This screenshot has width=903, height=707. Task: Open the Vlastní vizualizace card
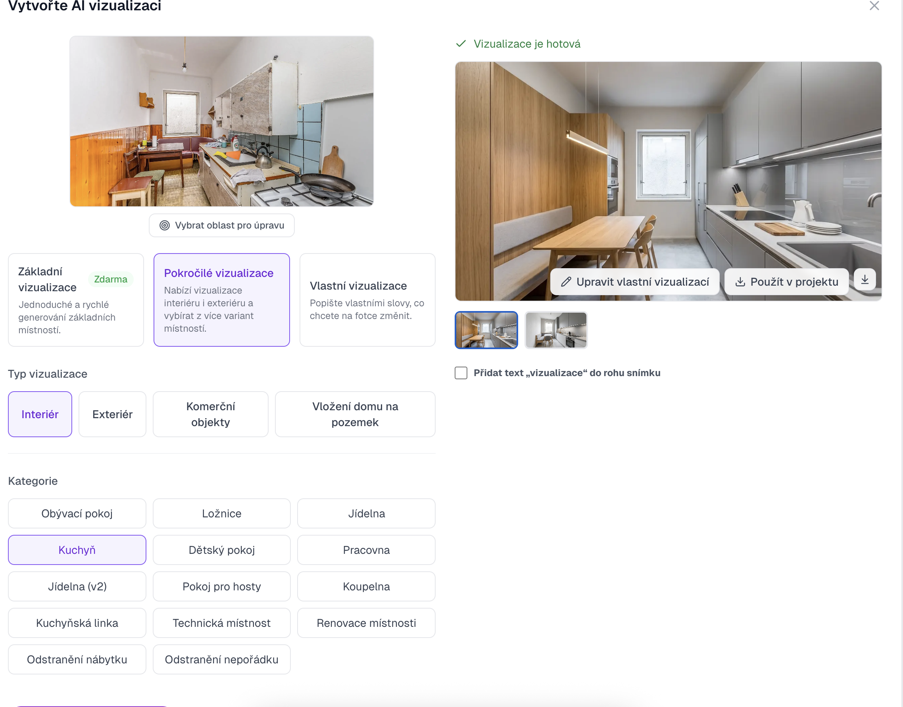coord(367,300)
